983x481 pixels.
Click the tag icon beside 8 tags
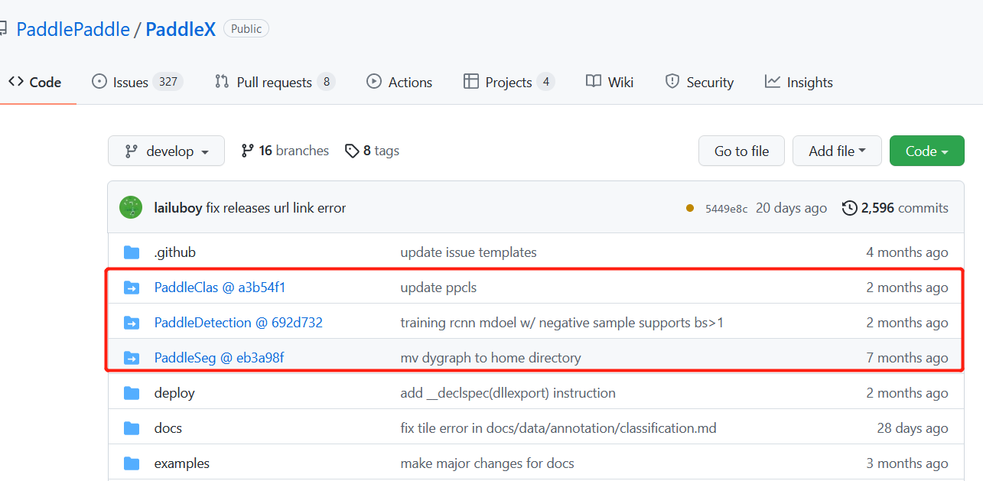352,151
